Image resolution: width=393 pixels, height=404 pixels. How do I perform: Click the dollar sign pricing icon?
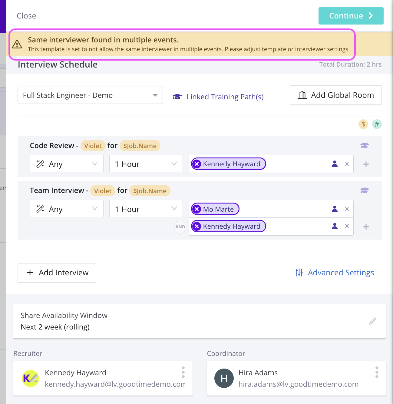(363, 124)
